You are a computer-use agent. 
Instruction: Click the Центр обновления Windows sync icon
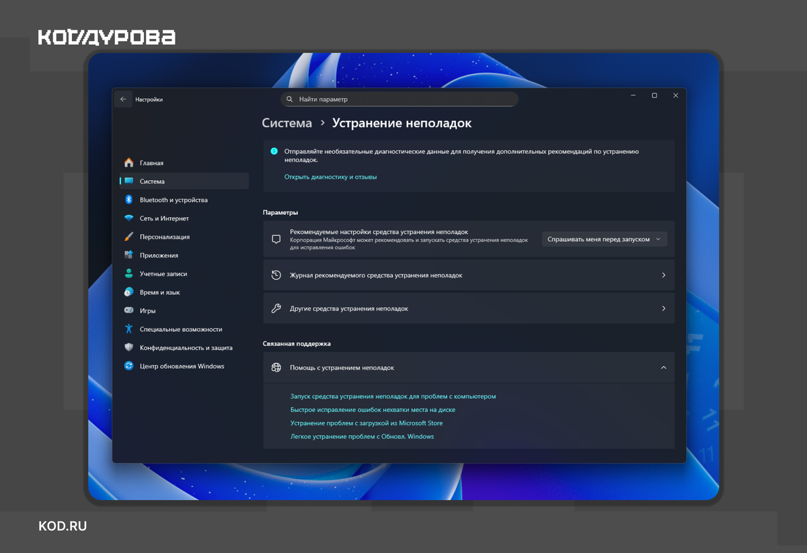point(128,366)
